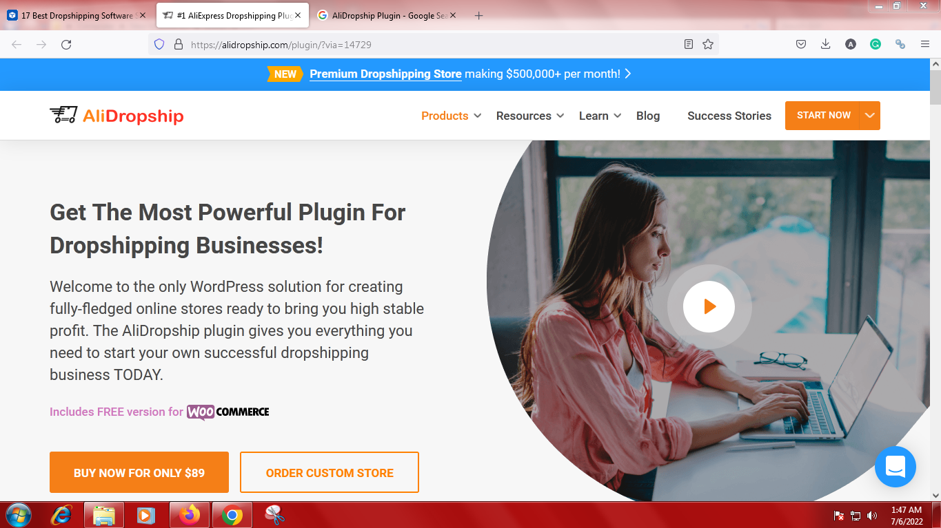Expand the Resources menu
Viewport: 941px width, 528px height.
[x=530, y=116]
